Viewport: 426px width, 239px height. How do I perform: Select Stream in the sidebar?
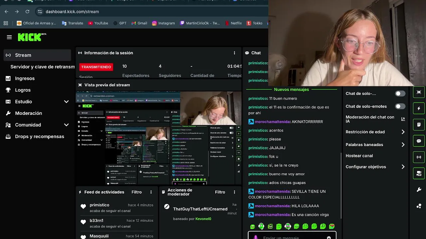37,55
